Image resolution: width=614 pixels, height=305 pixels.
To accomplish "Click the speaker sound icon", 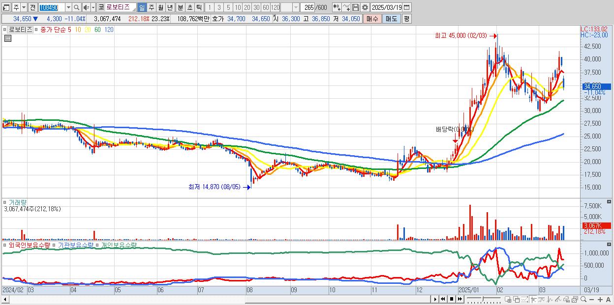I will [86, 8].
